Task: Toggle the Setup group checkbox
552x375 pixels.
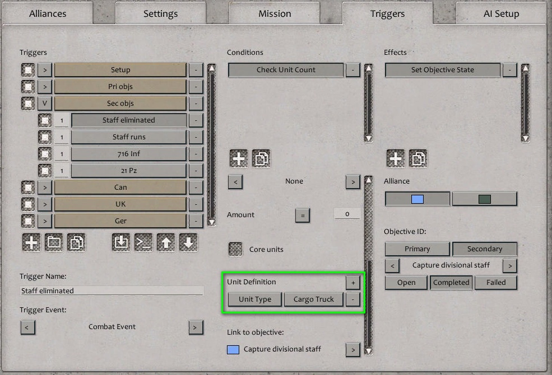Action: click(x=28, y=70)
